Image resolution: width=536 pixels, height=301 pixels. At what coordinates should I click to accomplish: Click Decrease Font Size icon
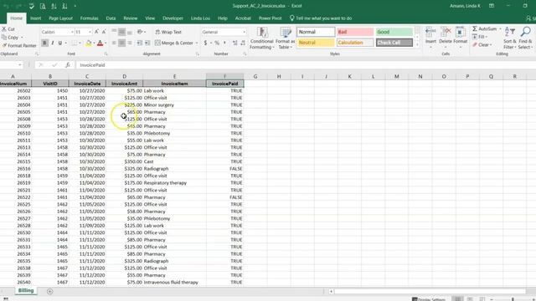(104, 32)
